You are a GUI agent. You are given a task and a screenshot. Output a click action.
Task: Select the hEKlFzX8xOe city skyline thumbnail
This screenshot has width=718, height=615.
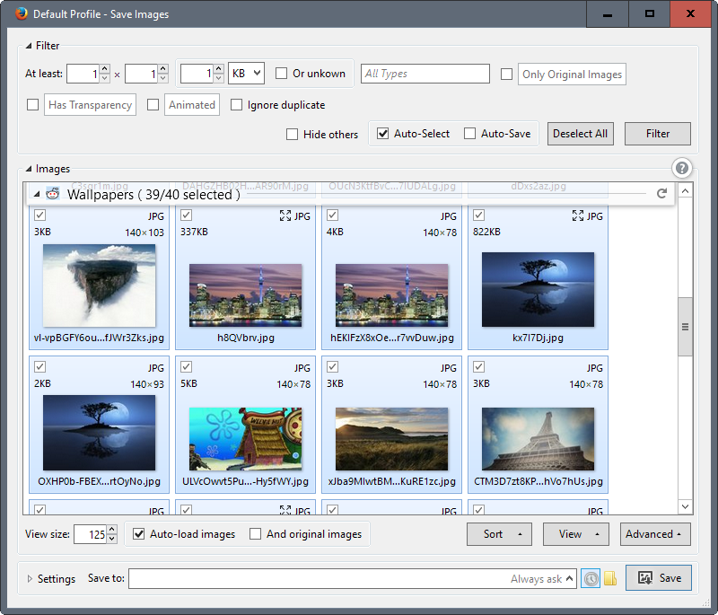(x=392, y=294)
